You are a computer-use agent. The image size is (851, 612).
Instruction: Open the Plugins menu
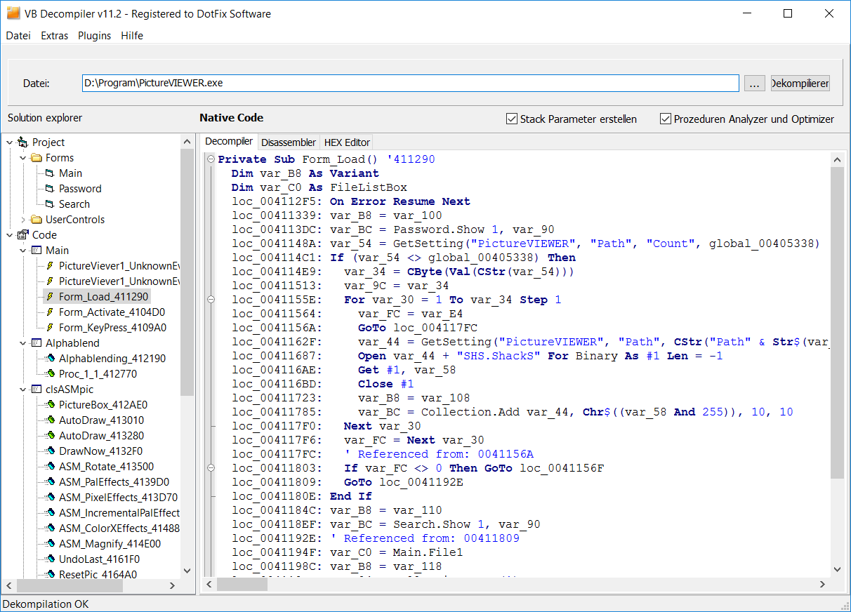pos(94,36)
